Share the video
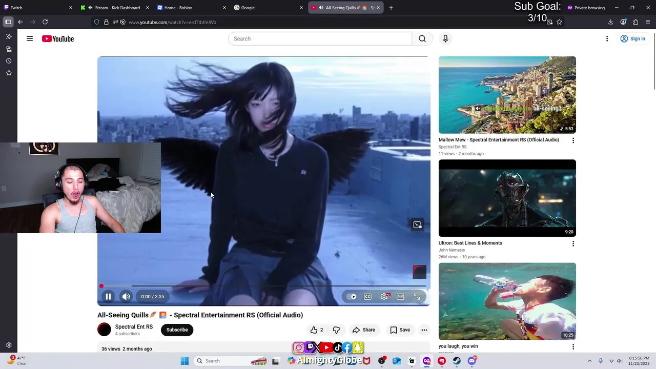The height and width of the screenshot is (369, 656). 364,330
